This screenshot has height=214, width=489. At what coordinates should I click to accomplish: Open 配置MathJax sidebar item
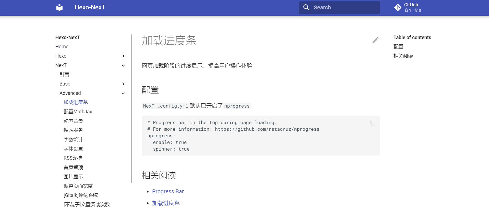pos(78,112)
